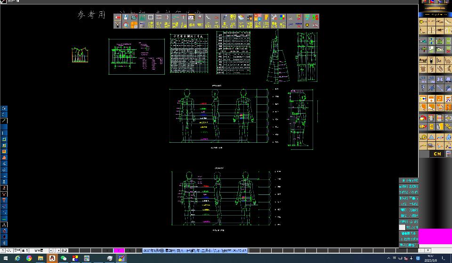Image resolution: width=452 pixels, height=263 pixels.
Task: Click the left arrow page navigator
Action: click(x=51, y=250)
